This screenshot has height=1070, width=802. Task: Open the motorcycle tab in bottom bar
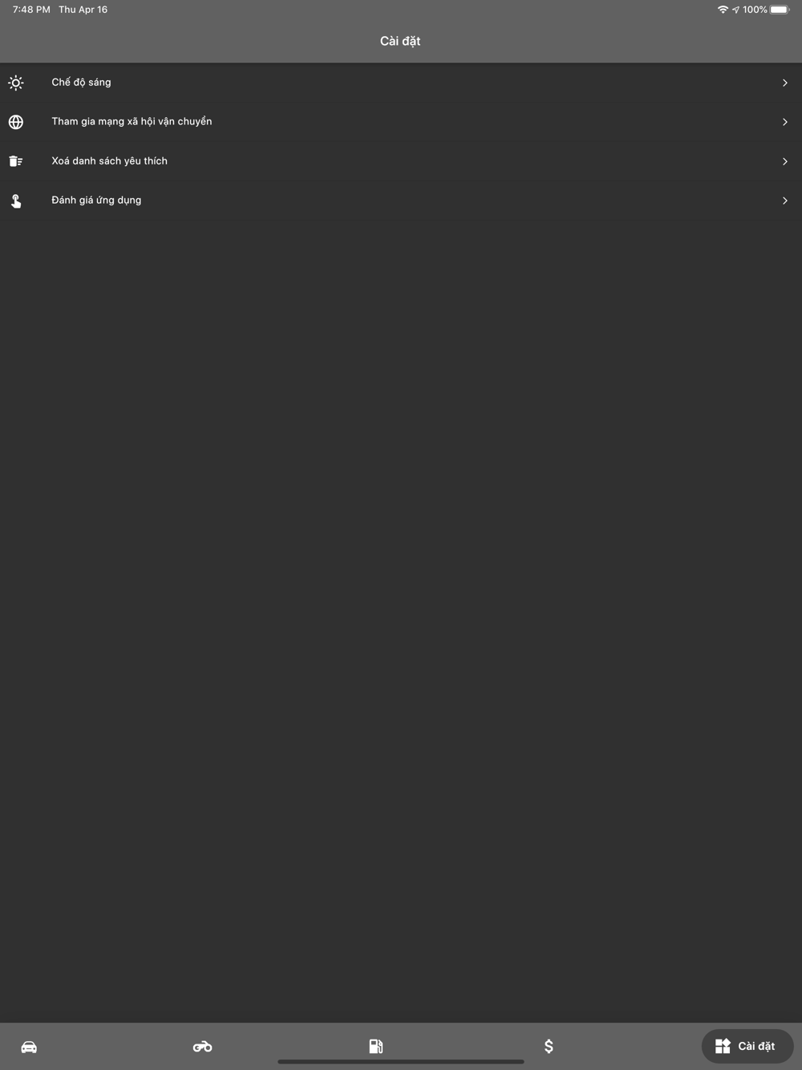coord(202,1047)
